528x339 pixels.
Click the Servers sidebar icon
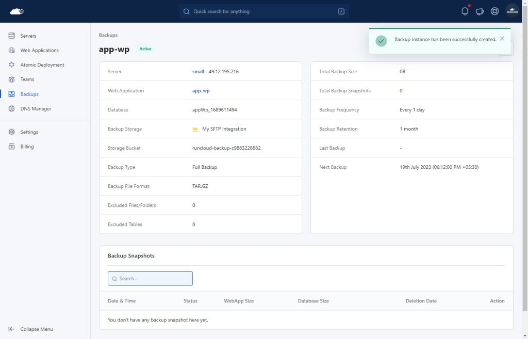(x=11, y=36)
